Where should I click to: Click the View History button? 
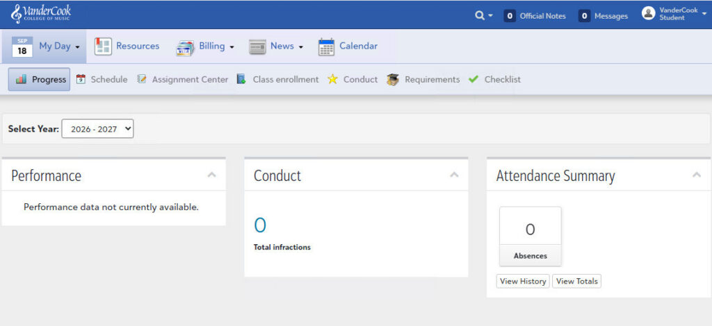coord(523,281)
